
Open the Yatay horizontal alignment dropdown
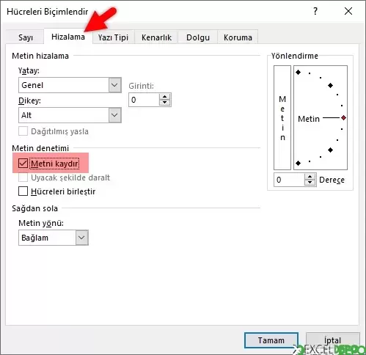70,85
